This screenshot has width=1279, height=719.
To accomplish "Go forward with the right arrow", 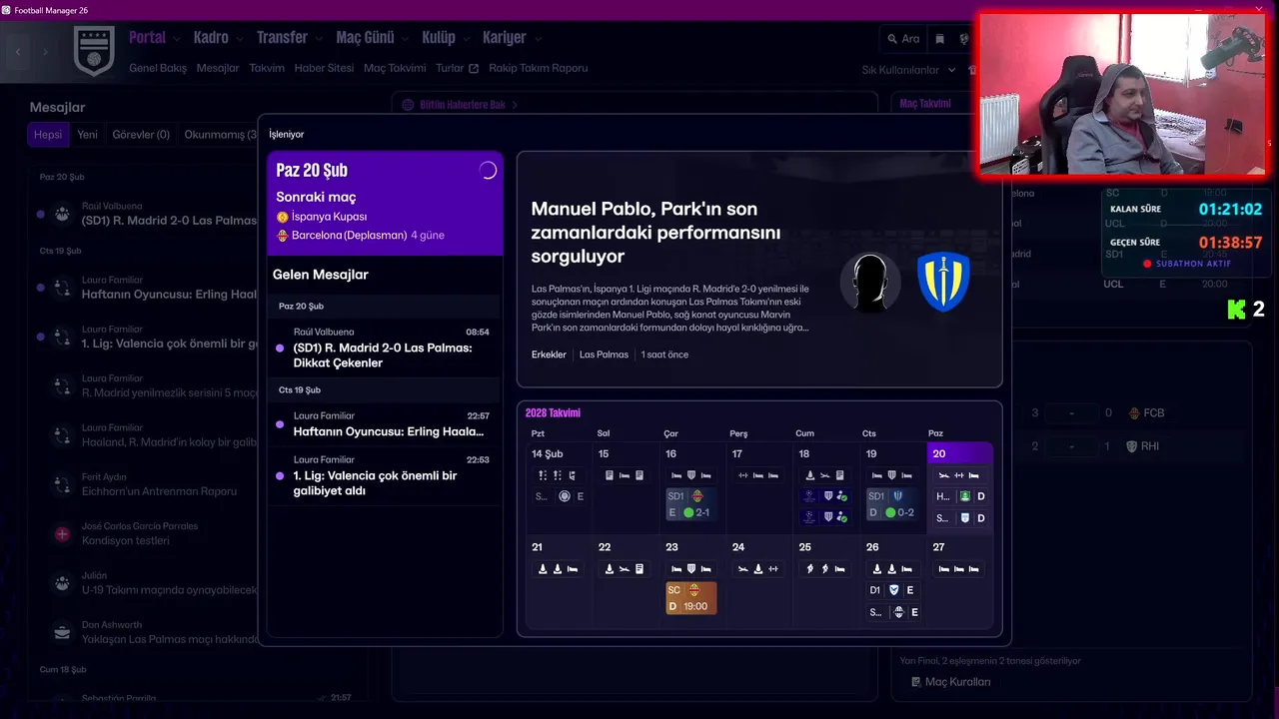I will tap(45, 51).
